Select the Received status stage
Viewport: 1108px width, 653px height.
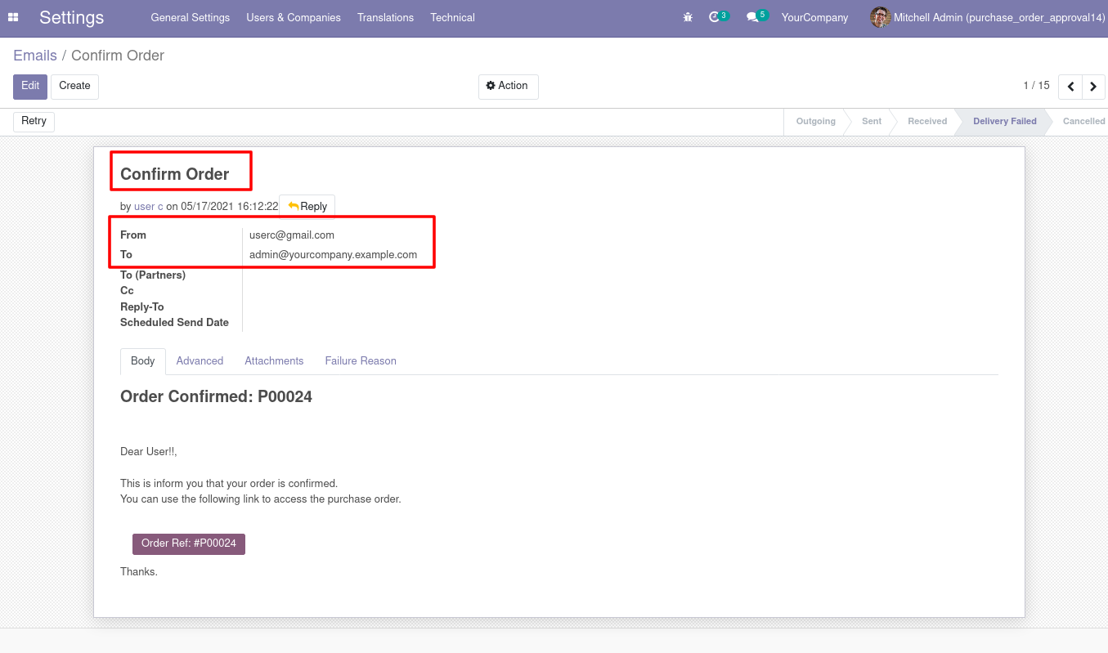click(x=927, y=122)
